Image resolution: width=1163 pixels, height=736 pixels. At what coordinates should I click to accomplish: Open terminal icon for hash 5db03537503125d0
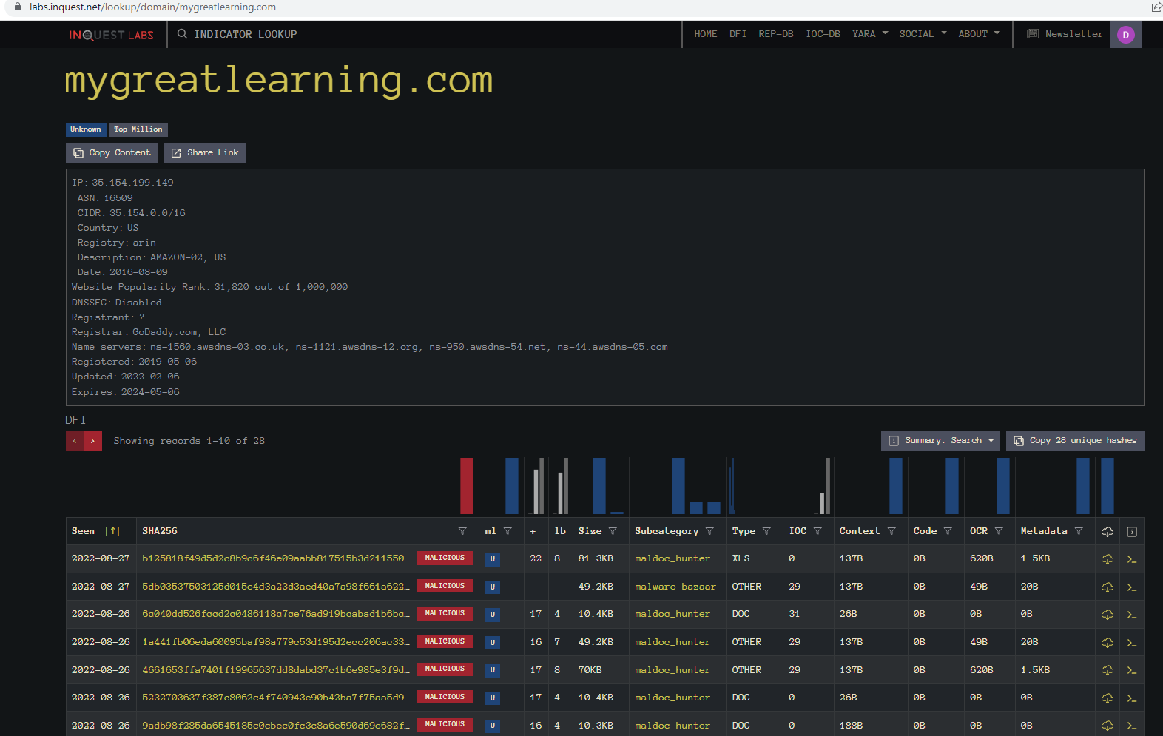[x=1131, y=587]
